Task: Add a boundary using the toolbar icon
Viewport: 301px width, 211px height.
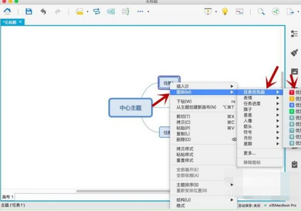Action: coord(111,12)
